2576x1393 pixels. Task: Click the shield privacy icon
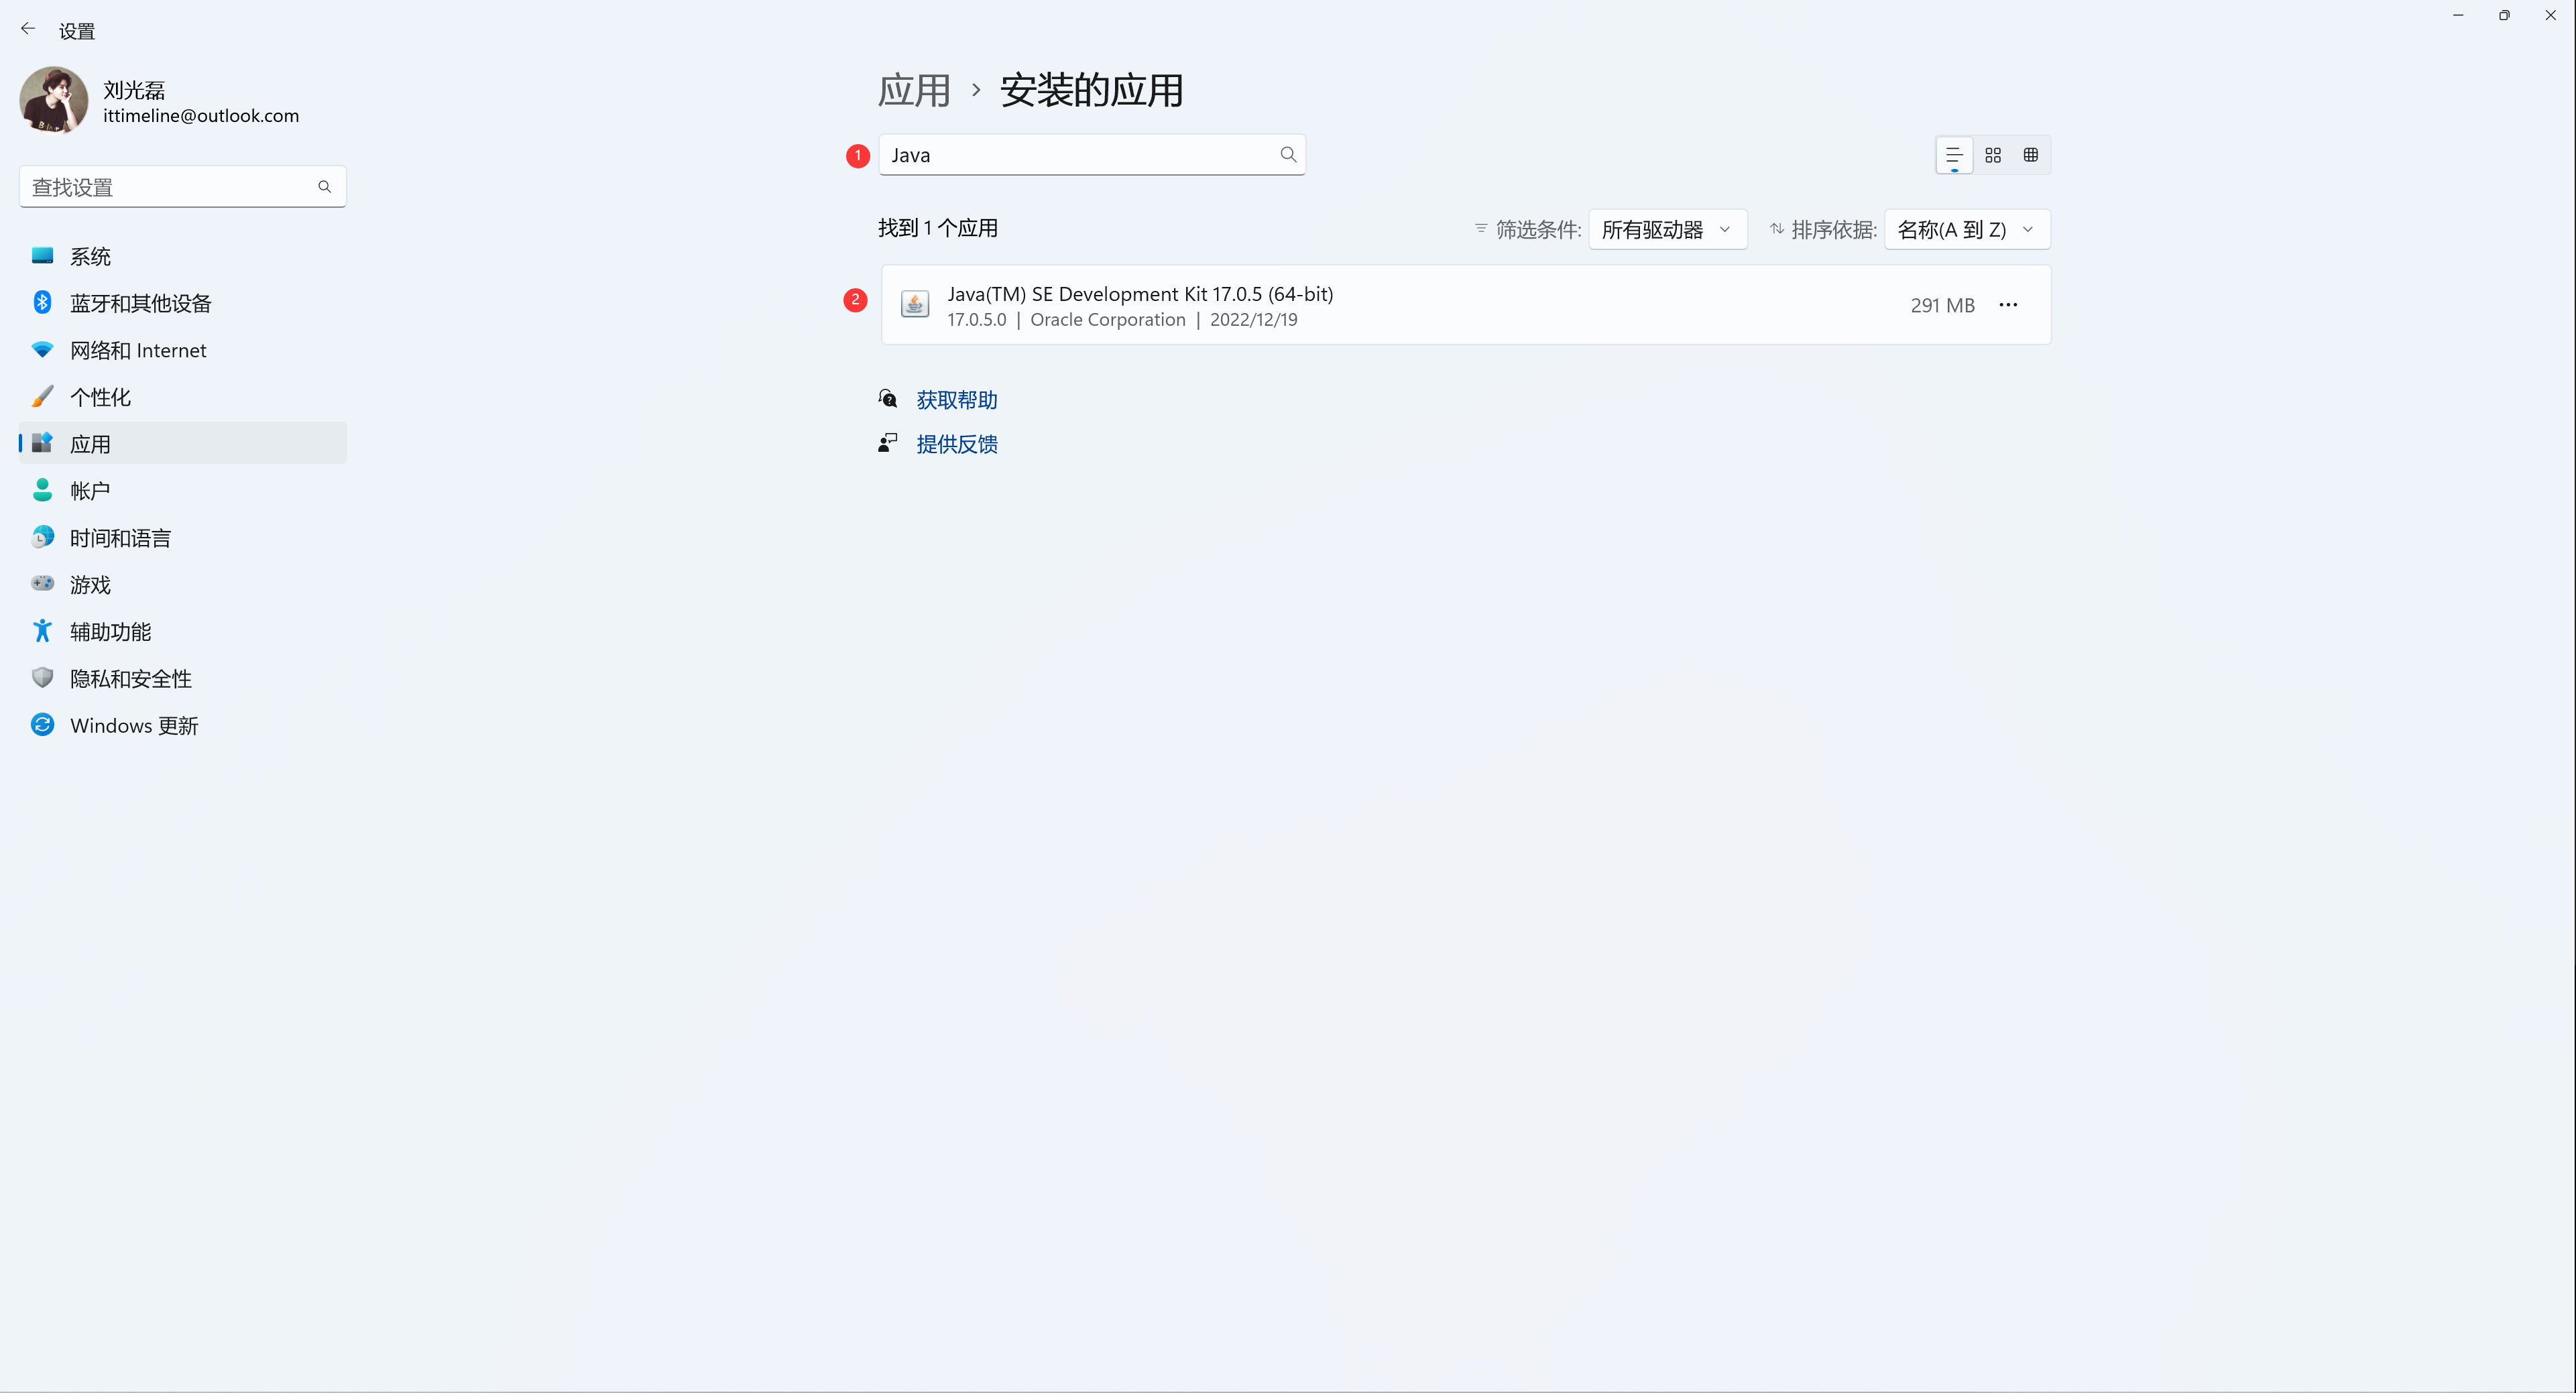(42, 678)
